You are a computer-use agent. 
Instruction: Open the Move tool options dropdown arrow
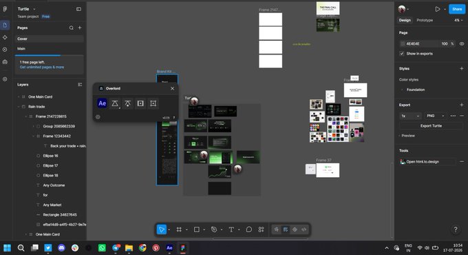pyautogui.click(x=169, y=229)
